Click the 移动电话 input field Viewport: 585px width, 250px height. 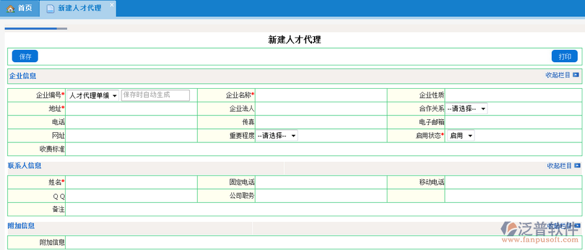(x=513, y=182)
